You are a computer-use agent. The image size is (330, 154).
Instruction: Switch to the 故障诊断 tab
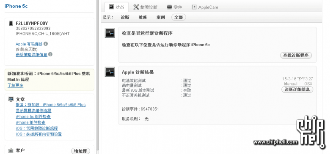[145, 7]
